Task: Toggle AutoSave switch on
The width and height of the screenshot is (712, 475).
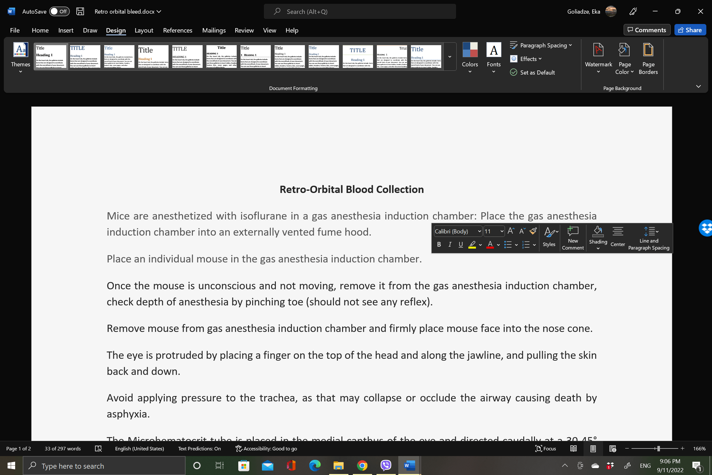Action: click(59, 12)
